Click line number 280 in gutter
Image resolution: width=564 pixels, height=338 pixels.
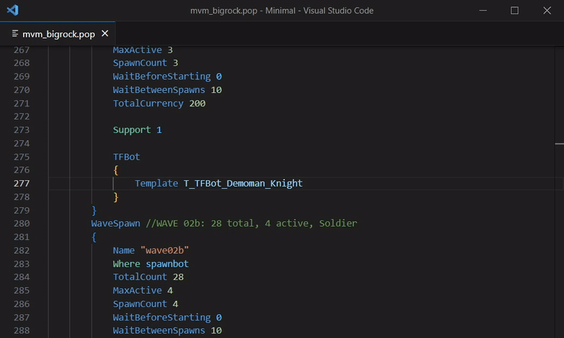pos(22,223)
